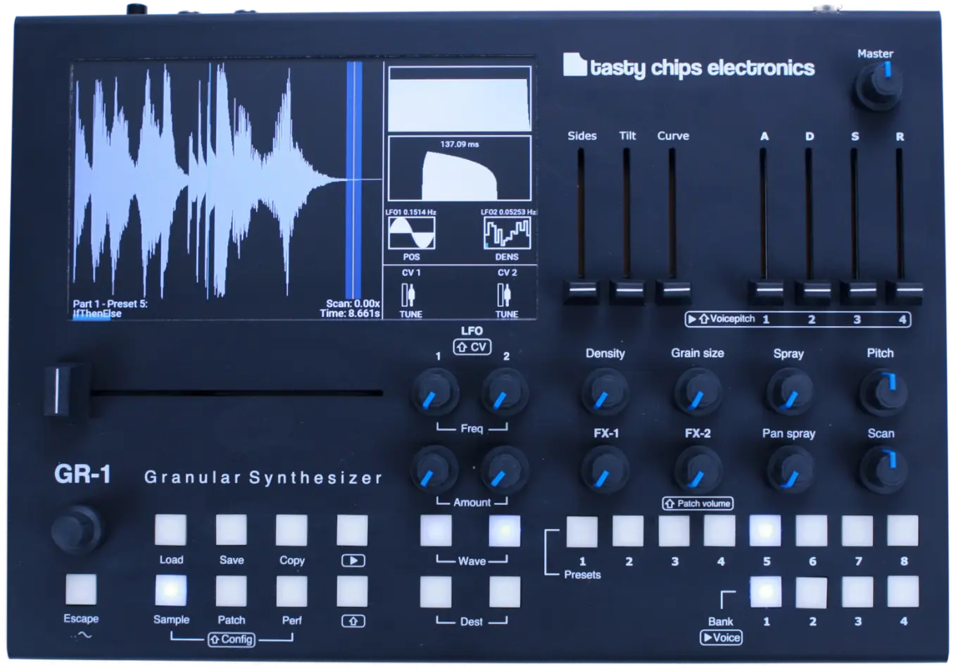Switch to Bank 2
The width and height of the screenshot is (956, 669).
point(811,592)
